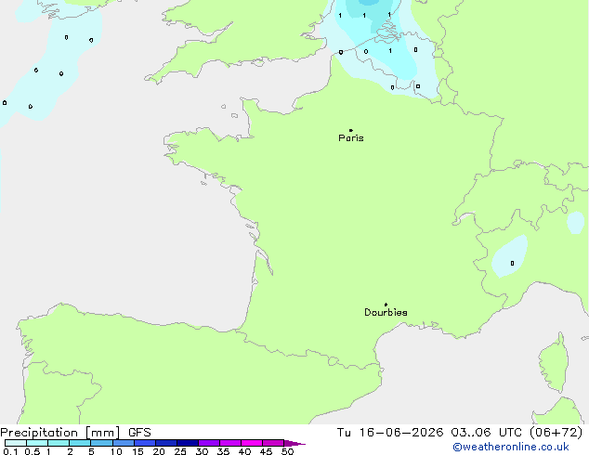Click the '03..06 UTC (06+72)' time text
The width and height of the screenshot is (589, 455).
(x=517, y=433)
